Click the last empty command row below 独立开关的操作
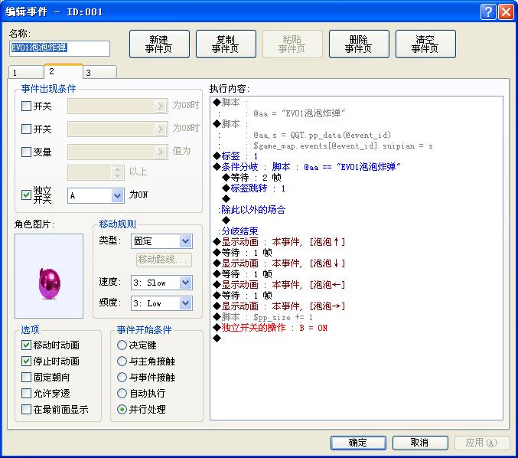 (x=217, y=339)
